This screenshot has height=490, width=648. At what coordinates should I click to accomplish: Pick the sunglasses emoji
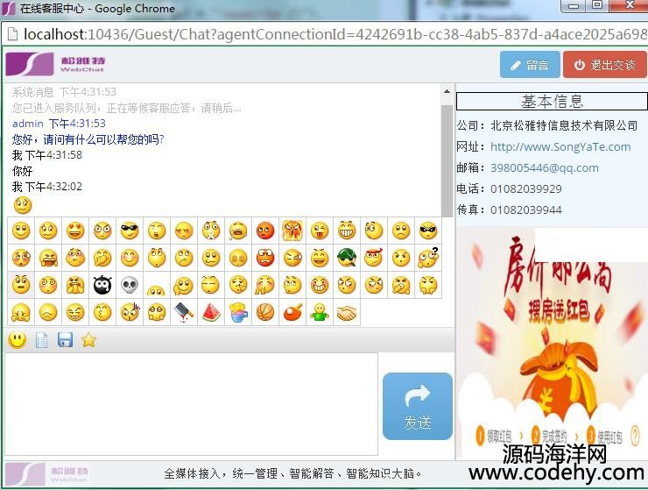point(130,231)
